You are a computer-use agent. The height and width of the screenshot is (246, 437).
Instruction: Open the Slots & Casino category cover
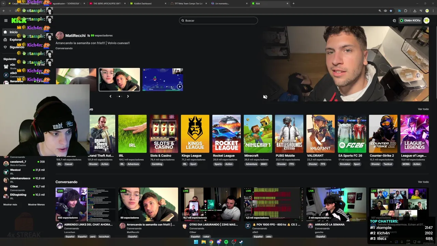coord(164,134)
